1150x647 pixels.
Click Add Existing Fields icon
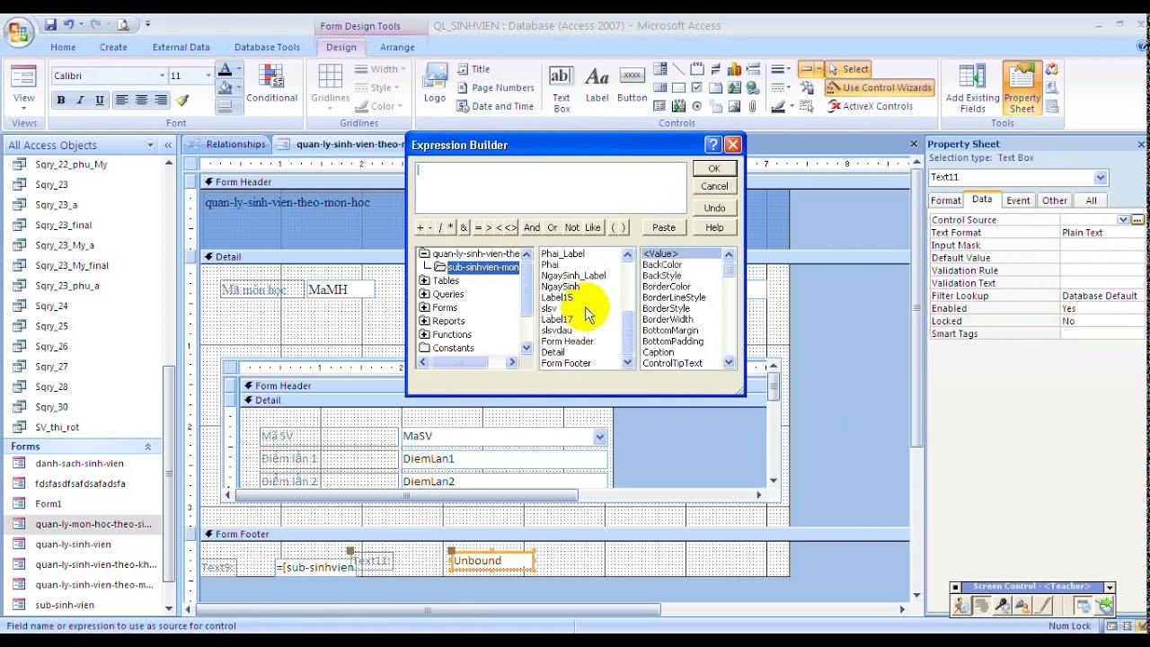tap(972, 88)
